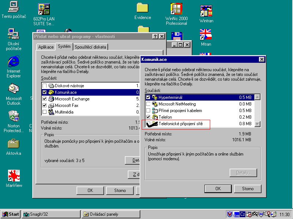This screenshot has width=293, height=219.
Task: Click OK in the Přidat nebo ubrat programy window
Action: click(x=90, y=190)
